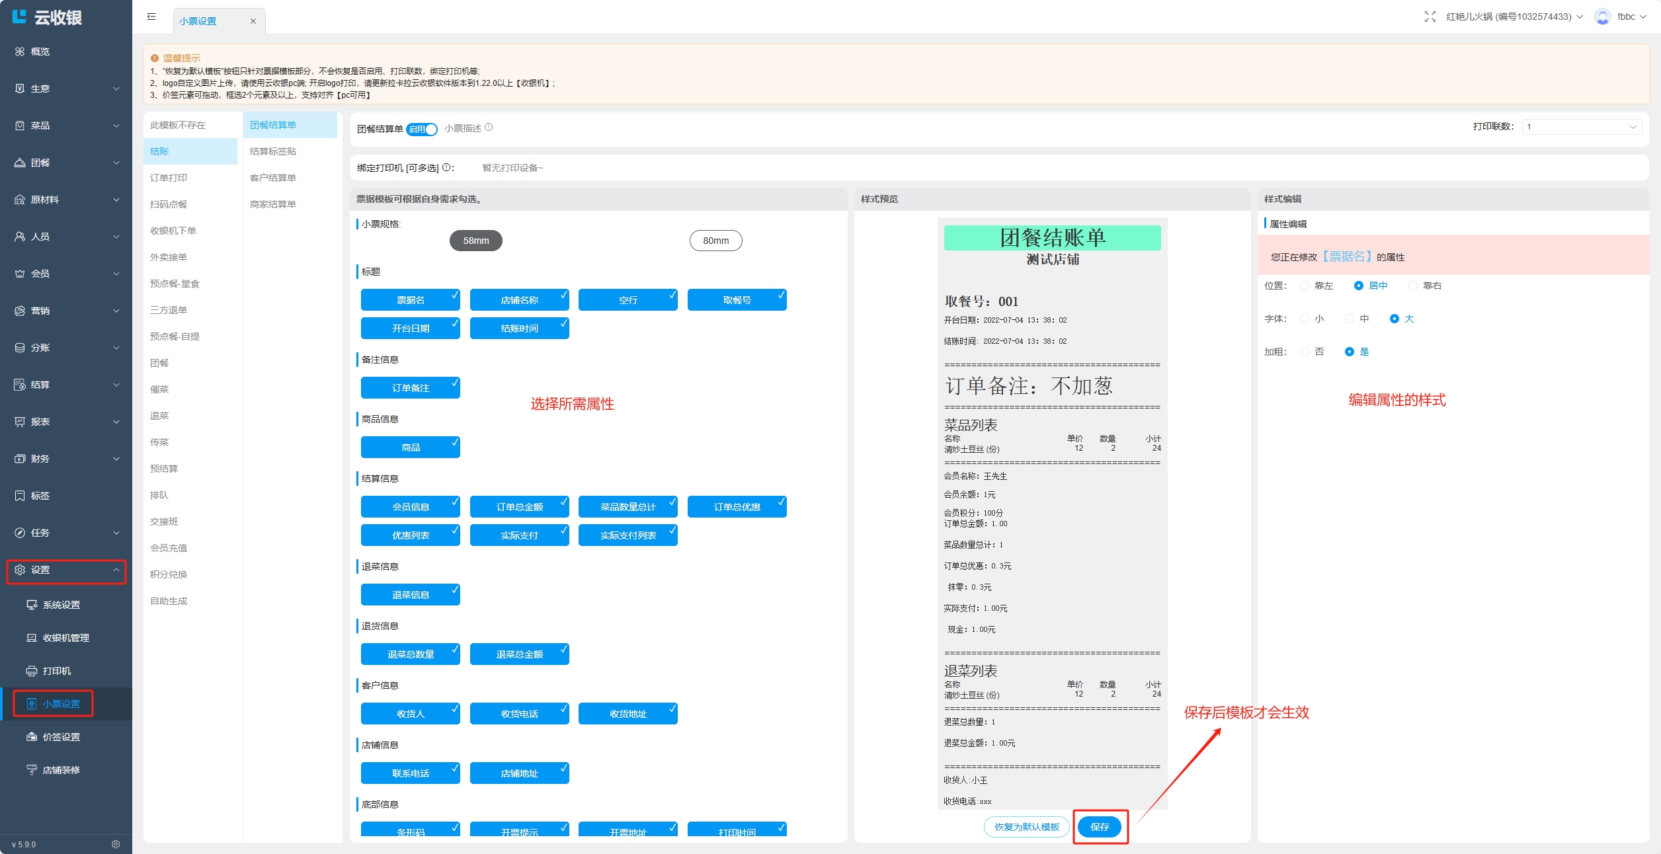Uncheck the 订单备注 attribute tile
The width and height of the screenshot is (1661, 854).
click(x=410, y=388)
